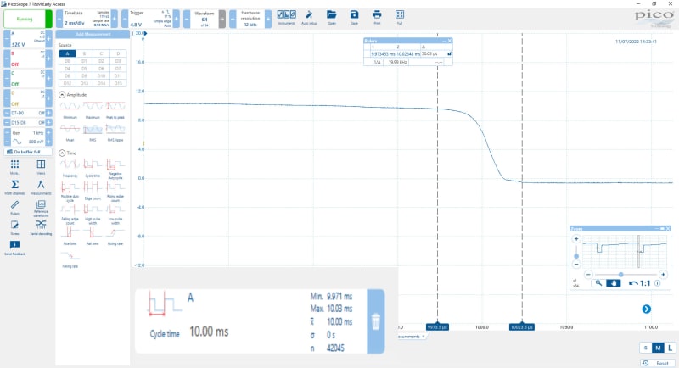679x368 pixels.
Task: Toggle the ruler lock icon in Rulers panel
Action: tap(450, 54)
